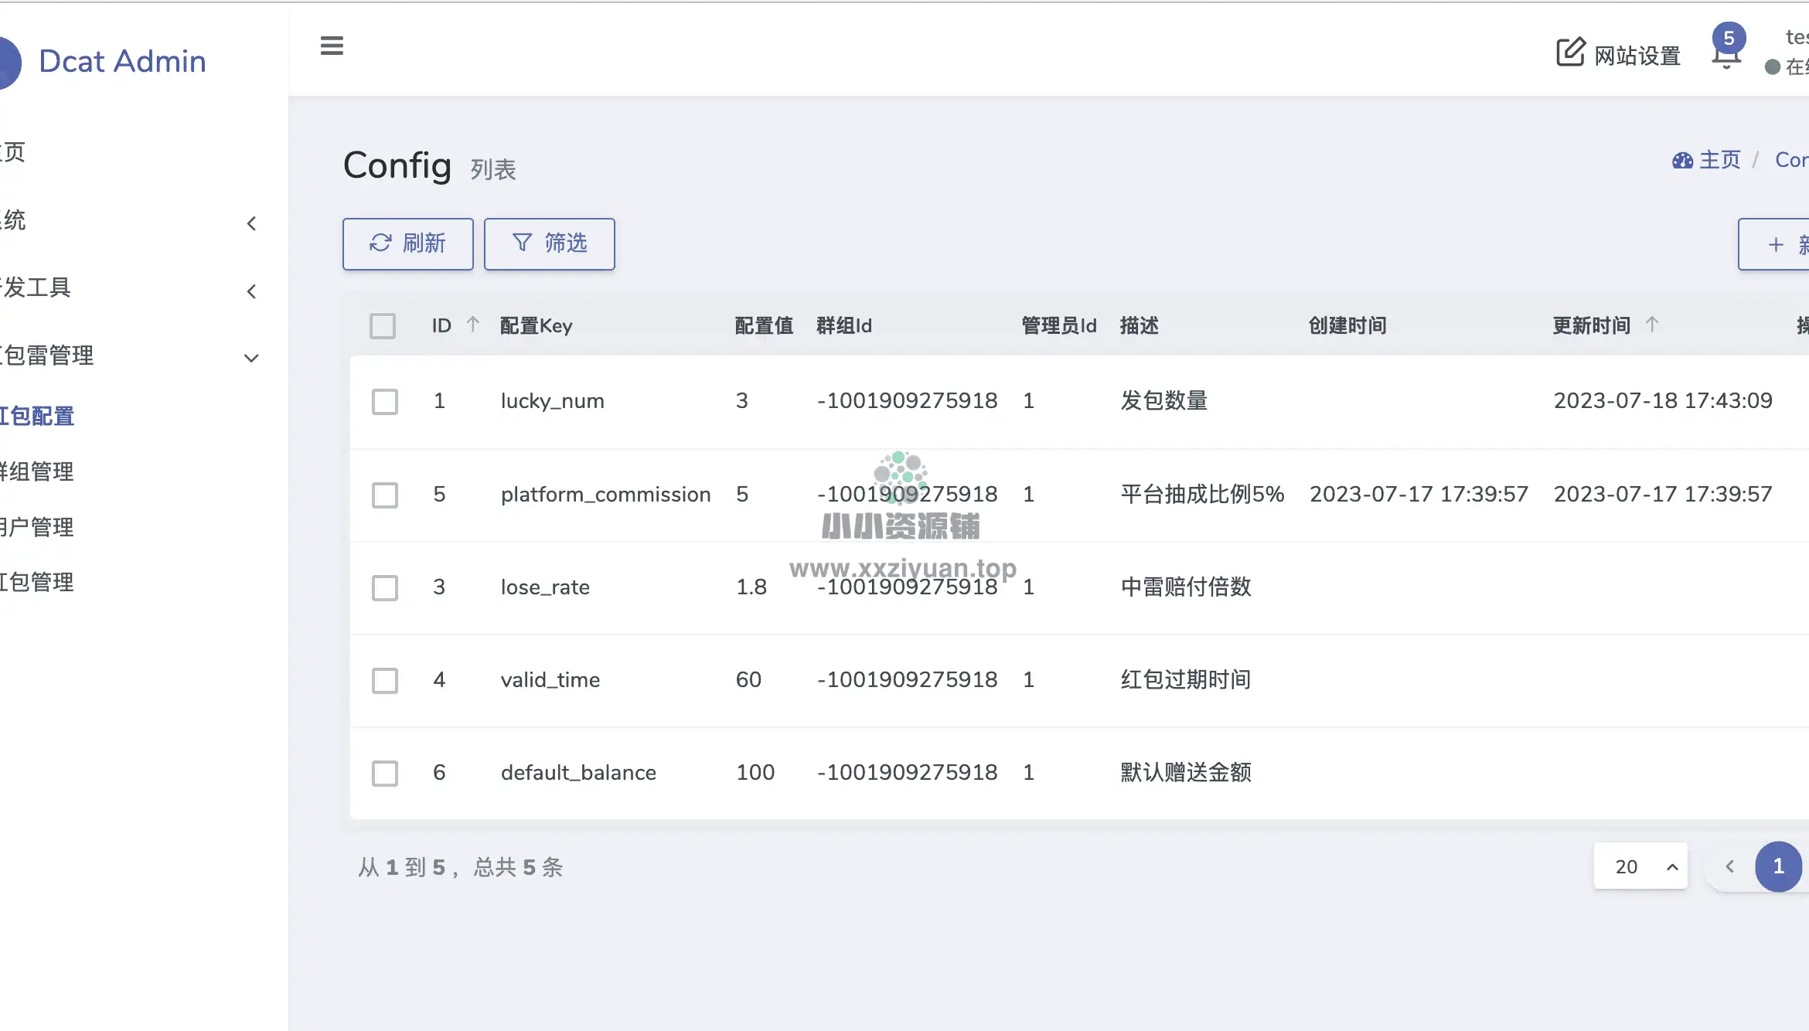Click the Dcat Admin logo link
The height and width of the screenshot is (1031, 1809).
(x=122, y=62)
